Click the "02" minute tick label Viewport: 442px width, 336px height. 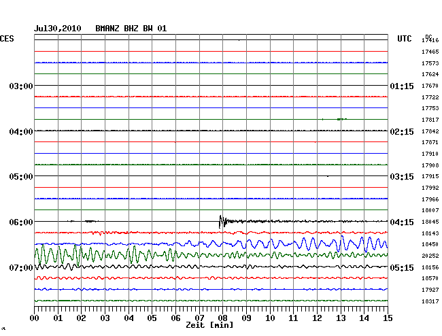click(x=81, y=318)
